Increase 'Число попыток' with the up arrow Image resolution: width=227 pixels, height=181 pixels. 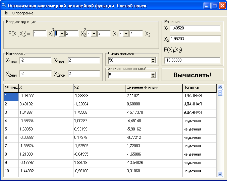pyautogui.click(x=153, y=59)
